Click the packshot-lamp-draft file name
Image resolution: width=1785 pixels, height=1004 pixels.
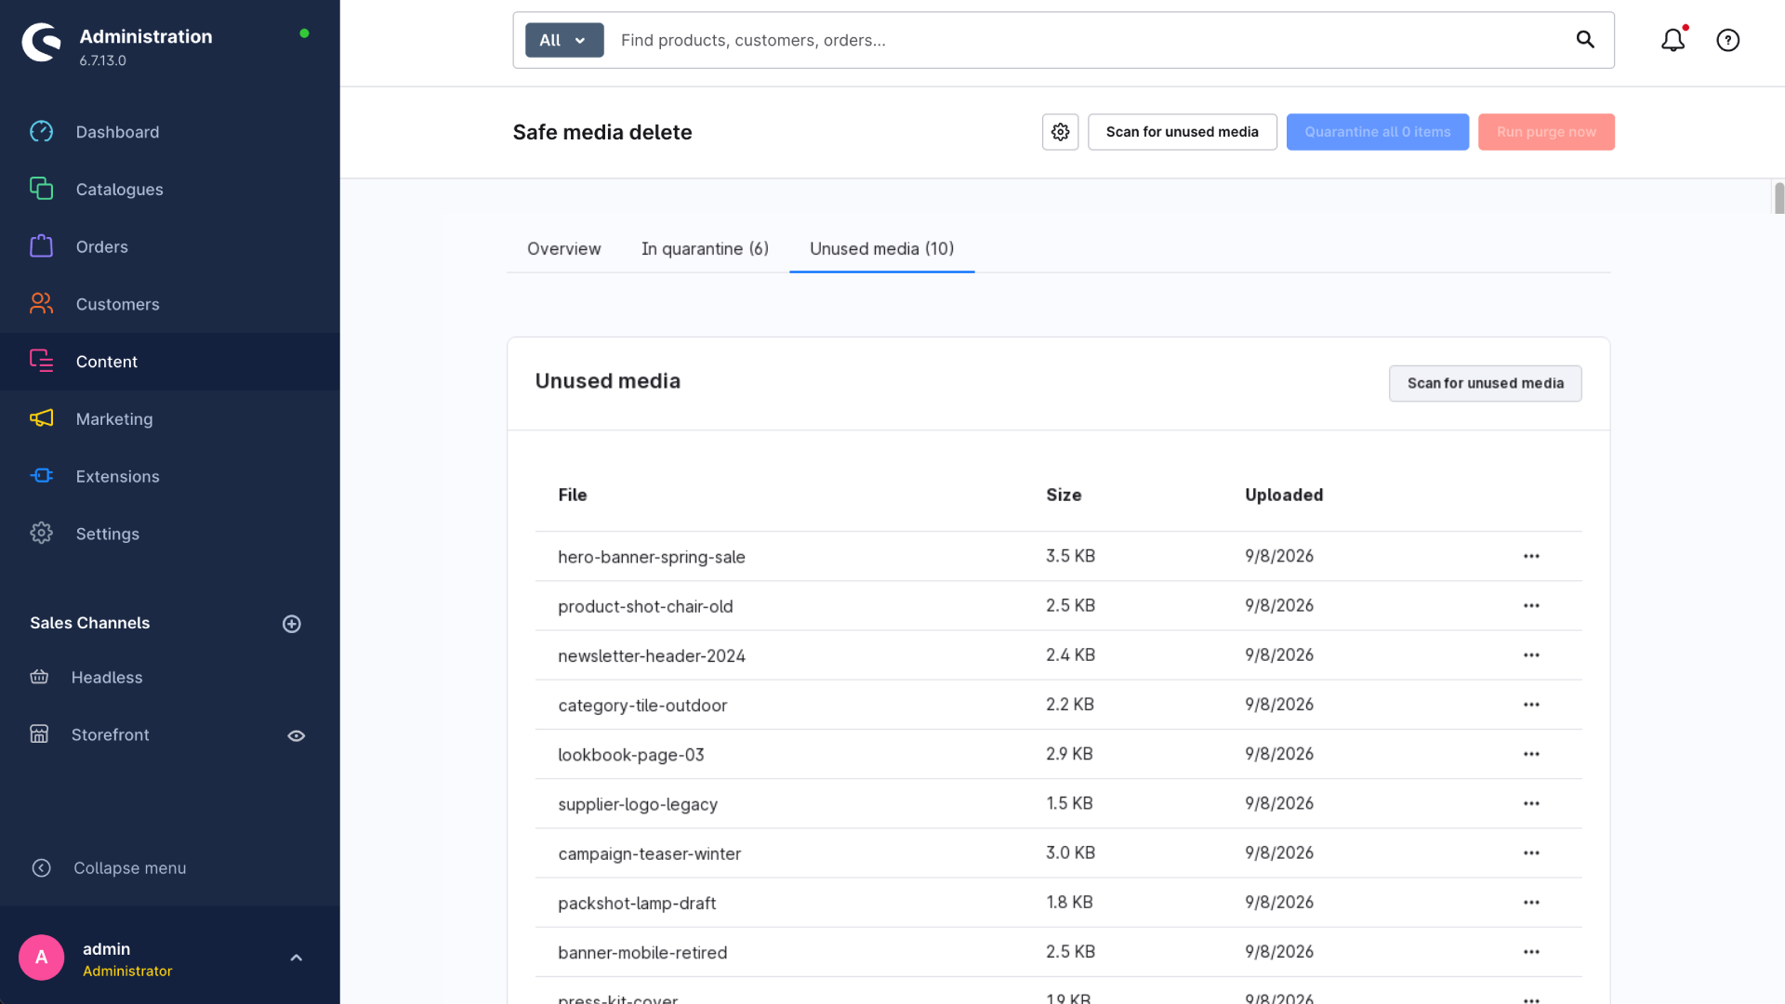(637, 903)
